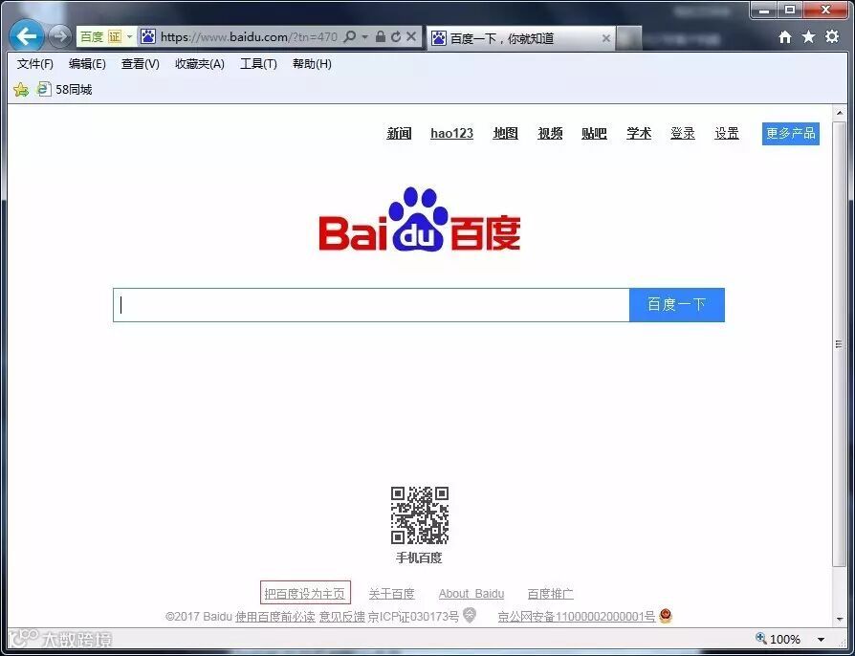Open the 地图 link
Screen dimensions: 855x656
coord(506,133)
